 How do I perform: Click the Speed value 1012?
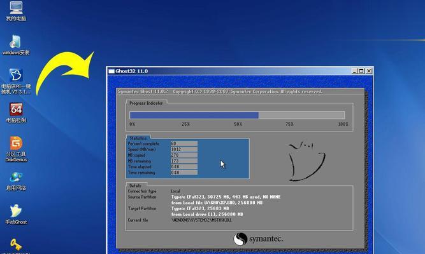184,149
